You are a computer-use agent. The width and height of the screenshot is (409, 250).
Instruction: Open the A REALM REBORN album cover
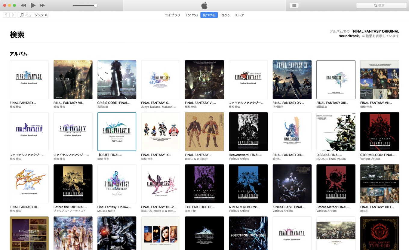pos(248,184)
